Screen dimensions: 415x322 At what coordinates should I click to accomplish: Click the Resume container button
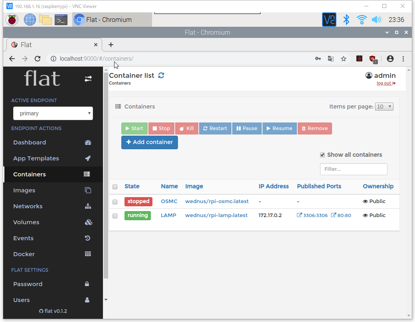click(x=280, y=128)
